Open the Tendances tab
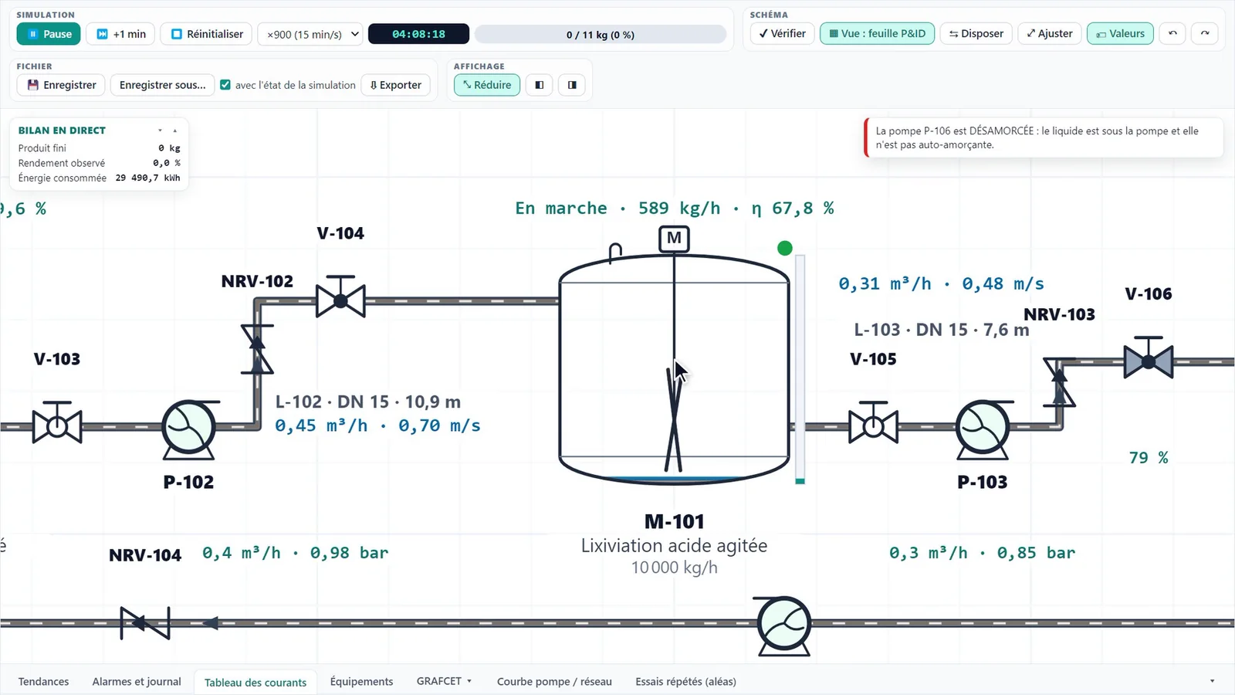 (x=43, y=681)
